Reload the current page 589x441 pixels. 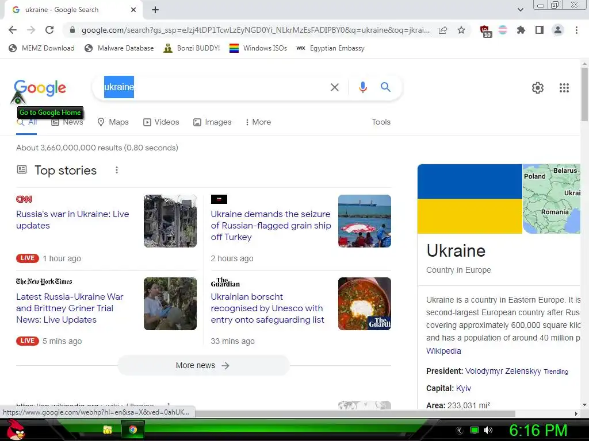(x=49, y=30)
